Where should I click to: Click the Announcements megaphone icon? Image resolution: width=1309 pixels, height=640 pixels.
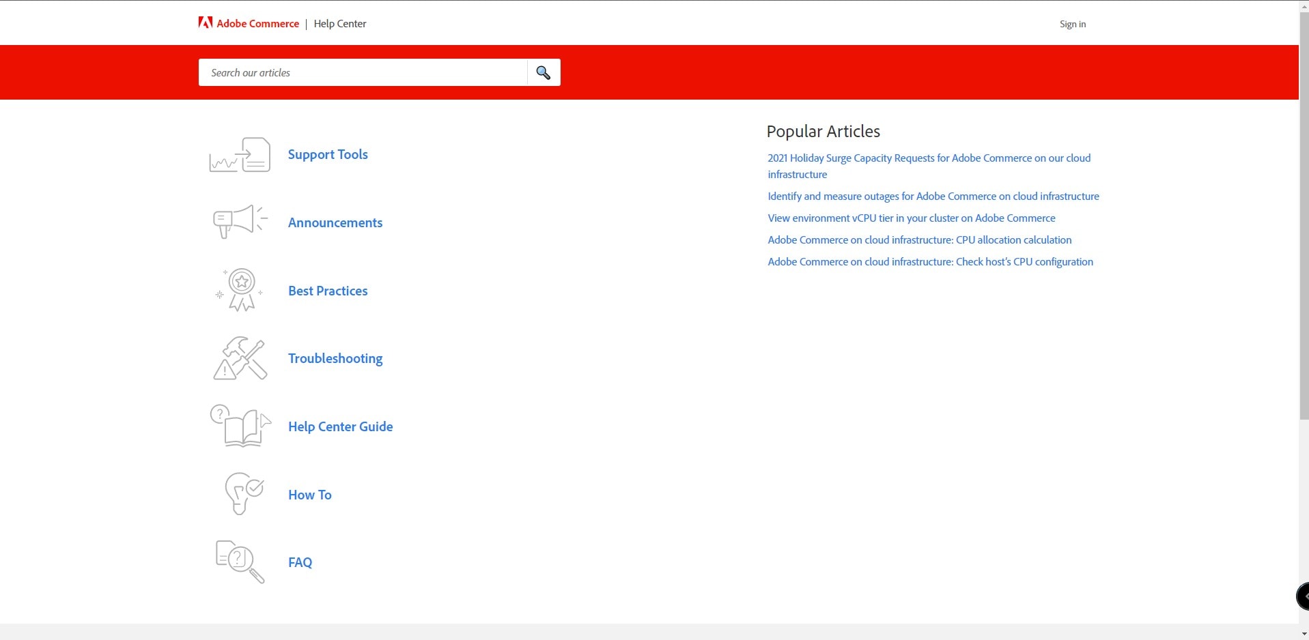click(x=240, y=222)
